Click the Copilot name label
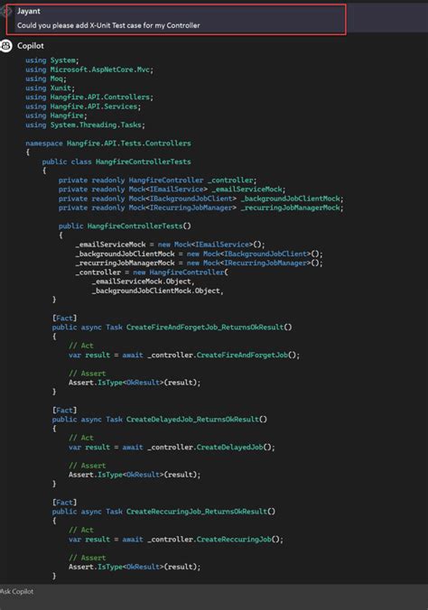428x610 pixels. [31, 46]
